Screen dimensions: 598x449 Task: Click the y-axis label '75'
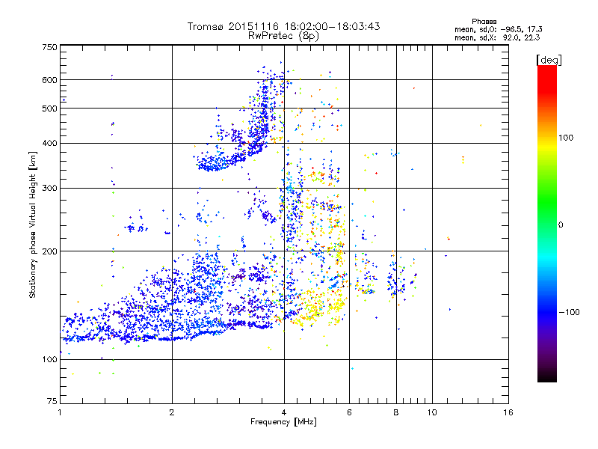(x=52, y=401)
